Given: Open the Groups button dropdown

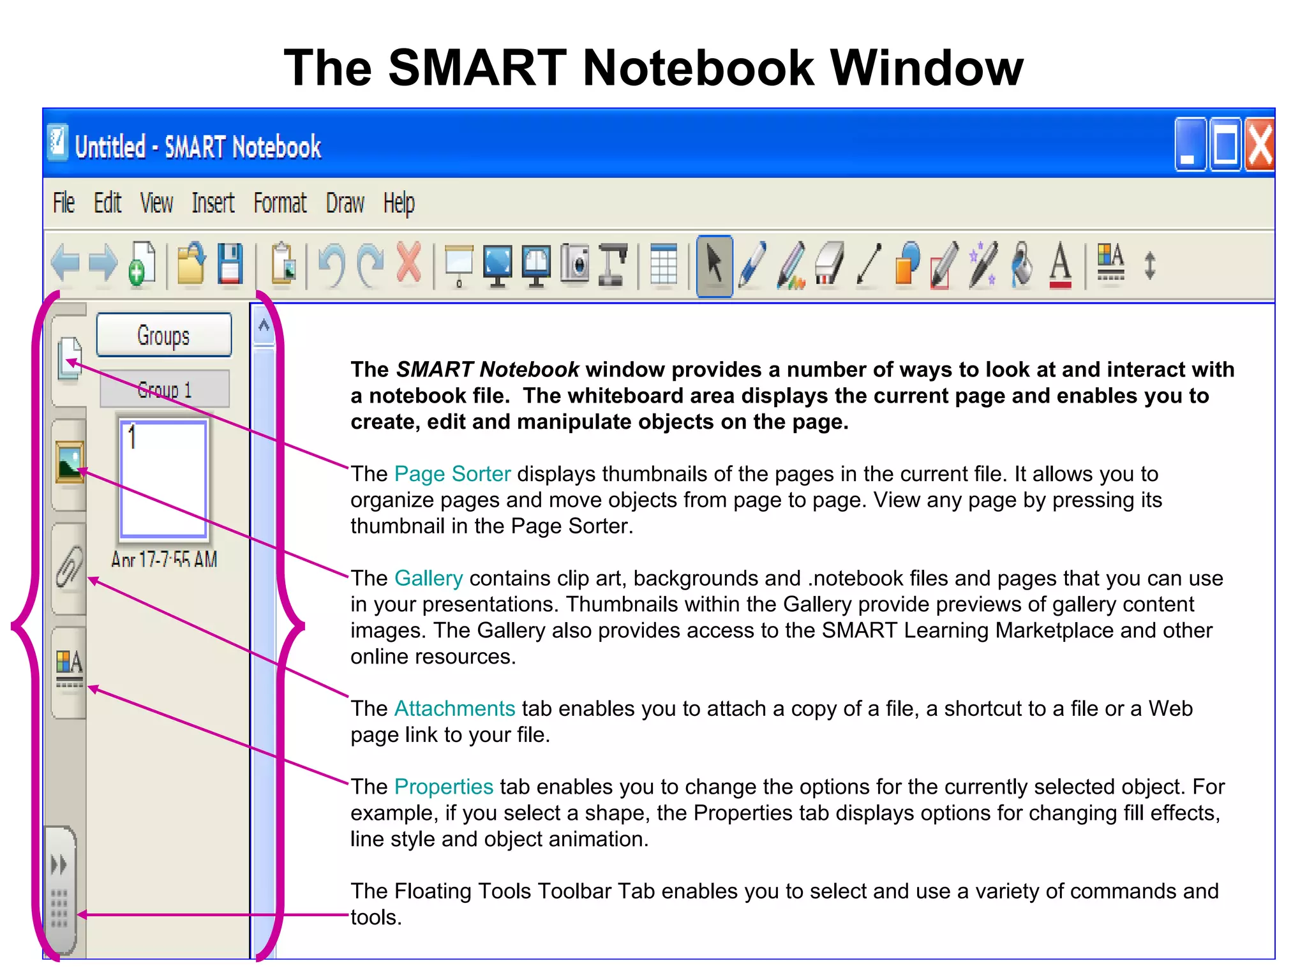Looking at the screenshot, I should [164, 335].
